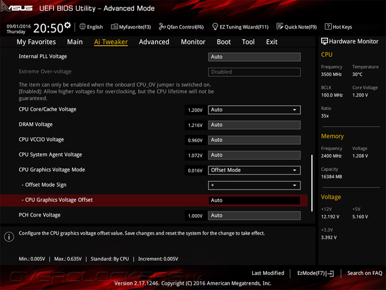Click the DRAM Voltage Auto field

(254, 125)
